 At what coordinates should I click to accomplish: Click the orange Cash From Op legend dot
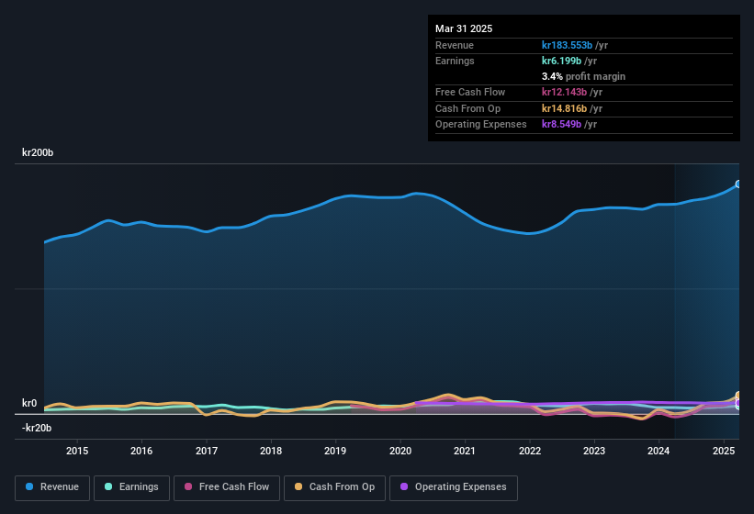tap(298, 486)
